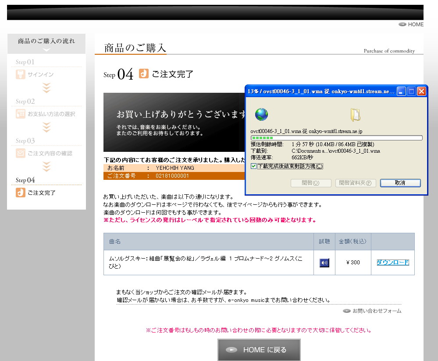Click the download dialog title bar text
This screenshot has height=361, width=438.
[x=321, y=91]
